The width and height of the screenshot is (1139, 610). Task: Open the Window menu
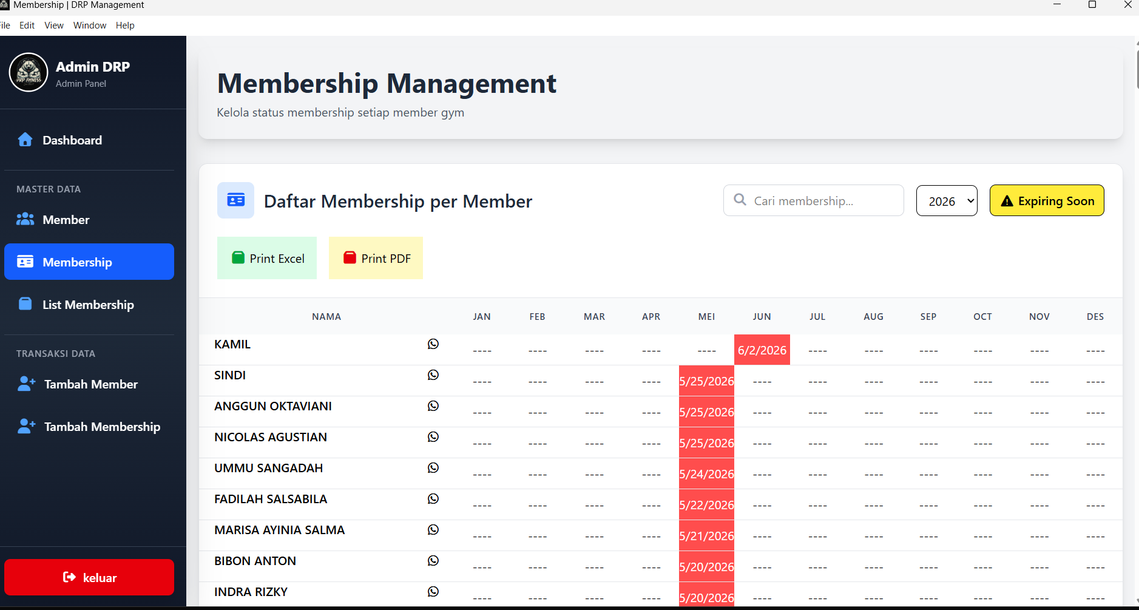[90, 25]
